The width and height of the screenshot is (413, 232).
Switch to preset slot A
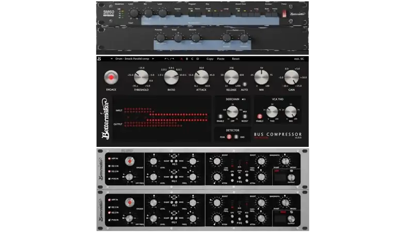point(182,59)
